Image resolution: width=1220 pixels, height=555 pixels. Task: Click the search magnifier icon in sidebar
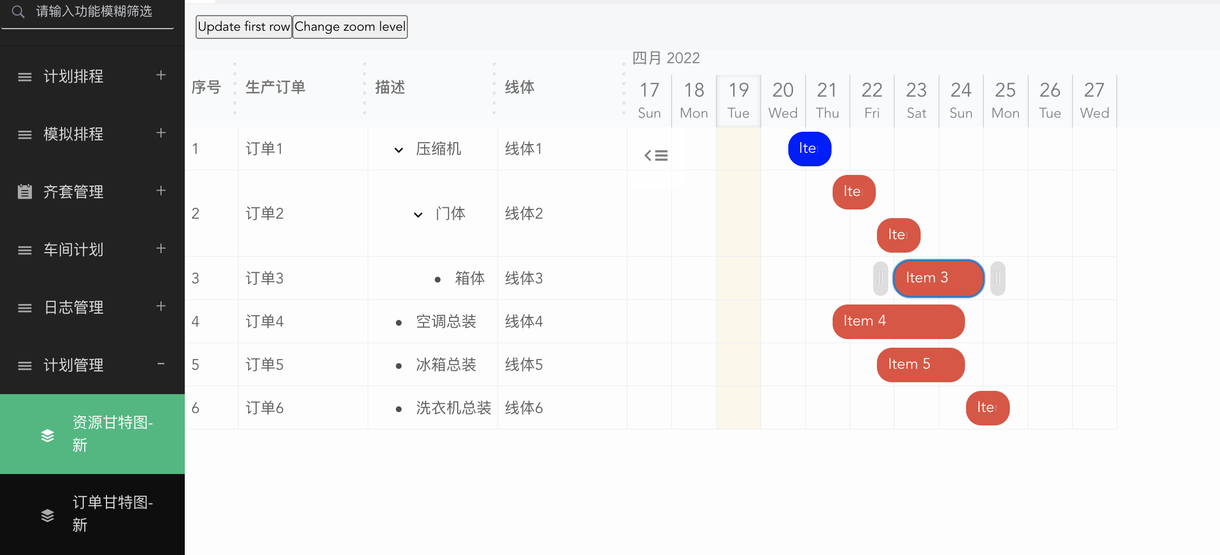18,12
